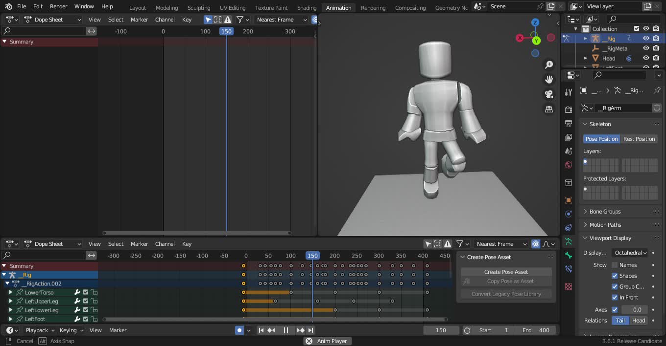Select the Rest Position button
Image resolution: width=666 pixels, height=346 pixels.
click(x=639, y=139)
